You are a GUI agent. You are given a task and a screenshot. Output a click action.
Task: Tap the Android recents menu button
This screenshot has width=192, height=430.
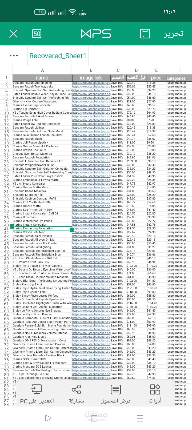[x=140, y=418]
